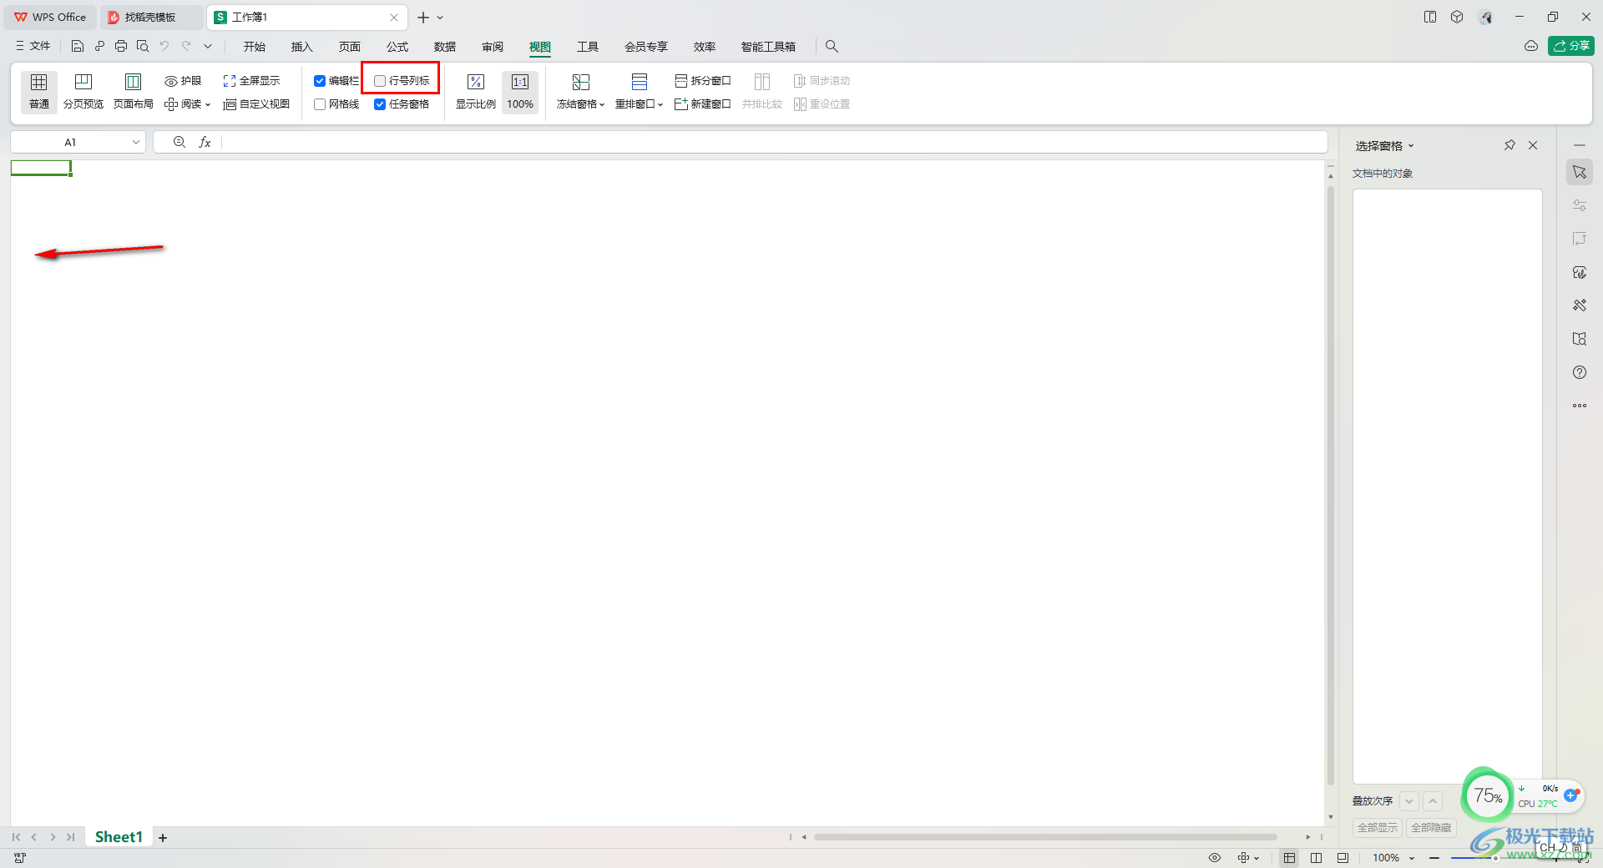Set zoom to 100% with 1:1 icon

click(520, 92)
